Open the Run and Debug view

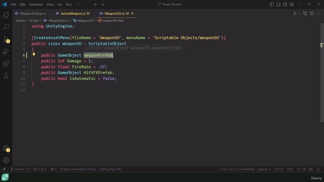click(6, 52)
